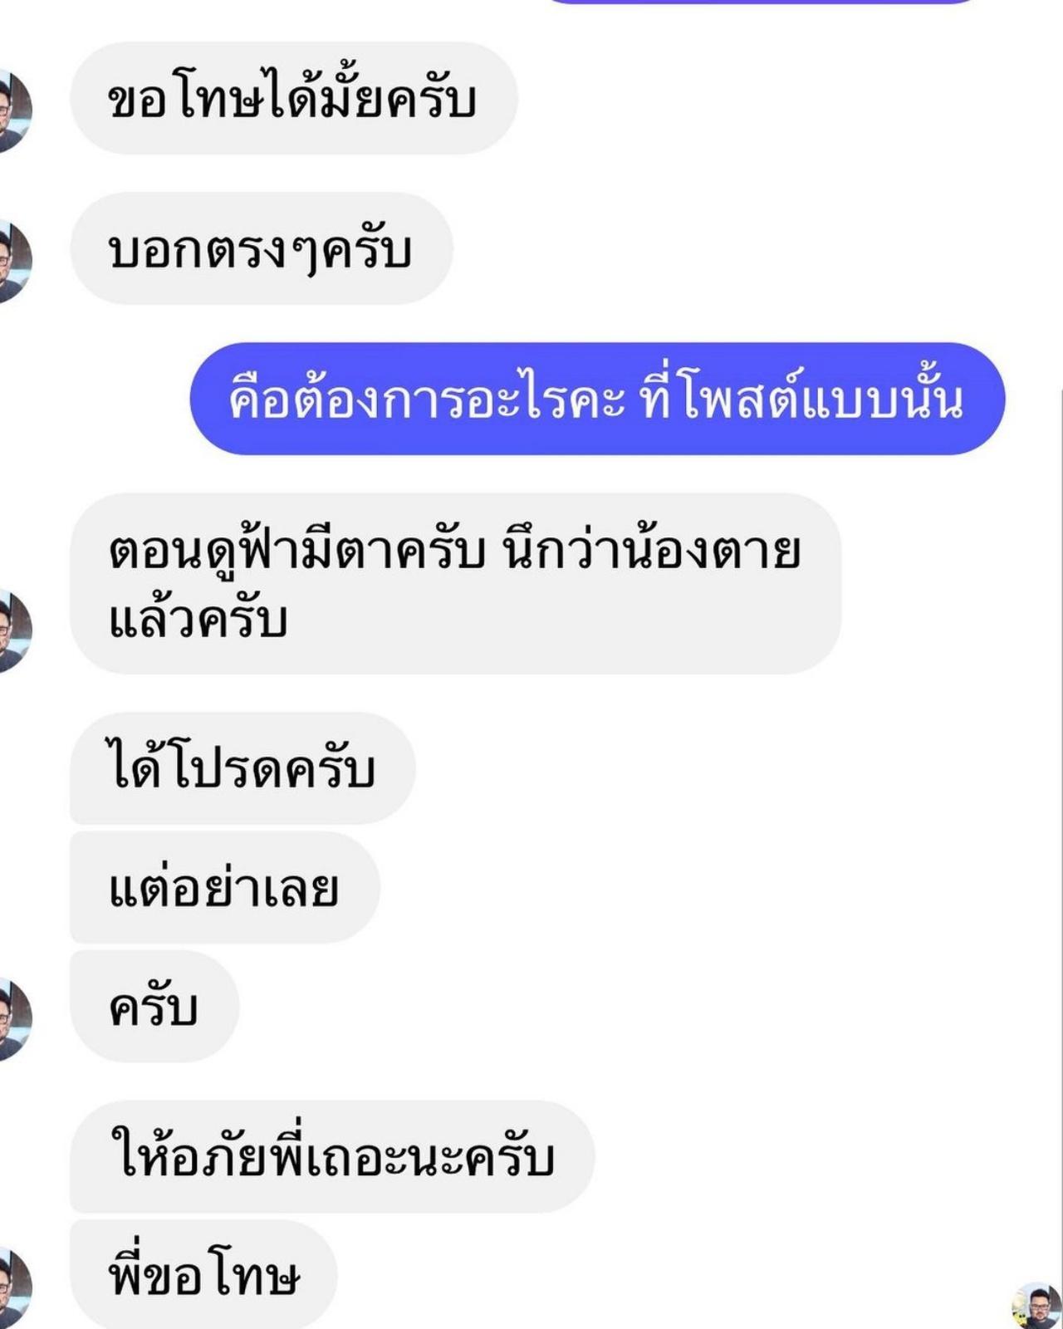Open profile picture beside พี่ขอโทษ message
Image resolution: width=1063 pixels, height=1329 pixels.
(x=14, y=1287)
